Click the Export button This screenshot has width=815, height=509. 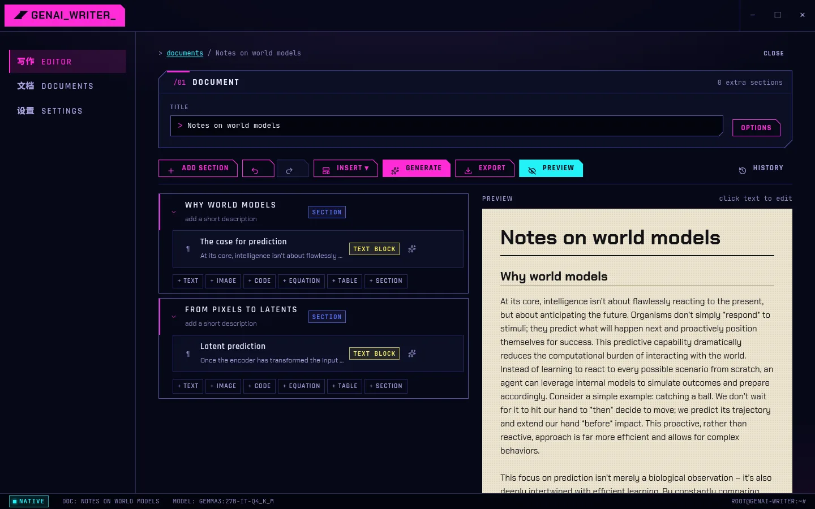pos(485,169)
